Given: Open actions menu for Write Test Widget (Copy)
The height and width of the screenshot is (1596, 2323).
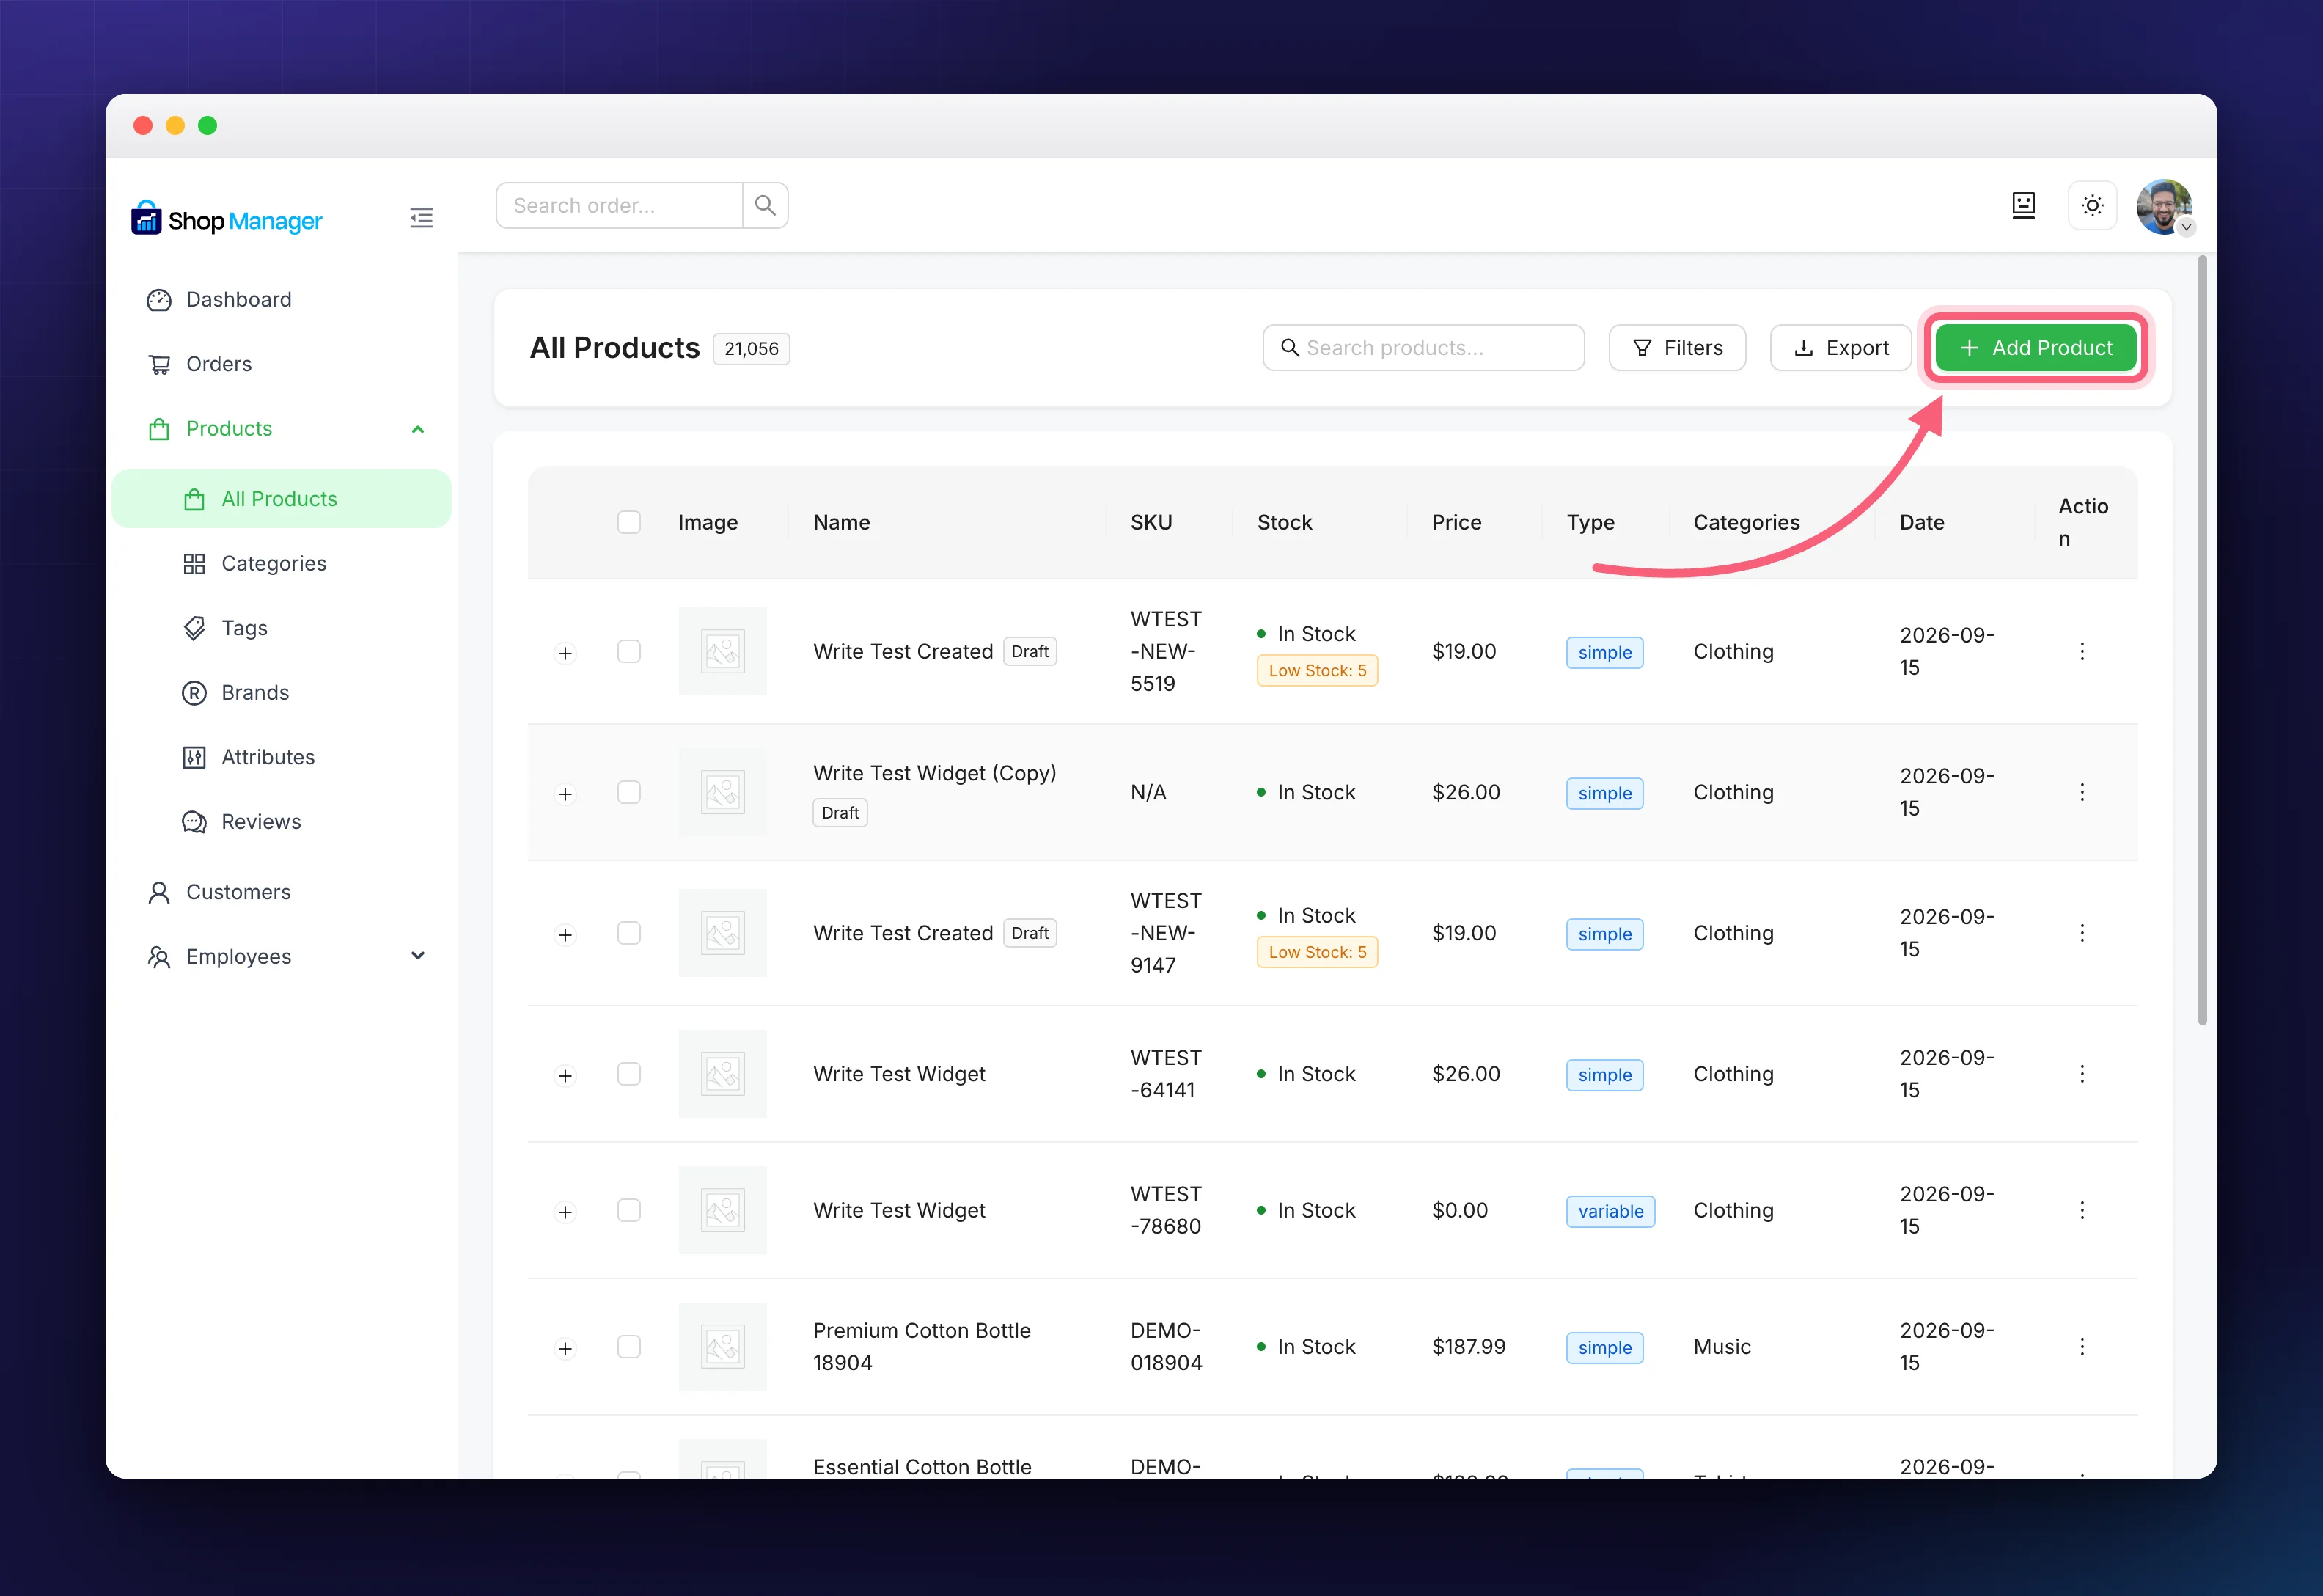Looking at the screenshot, I should (x=2082, y=792).
